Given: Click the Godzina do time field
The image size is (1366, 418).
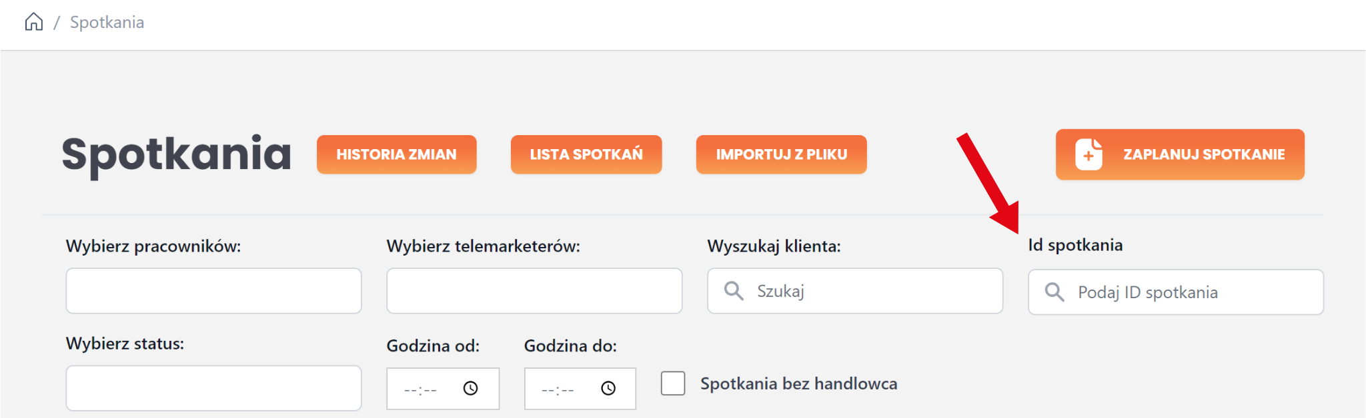Looking at the screenshot, I should point(559,389).
